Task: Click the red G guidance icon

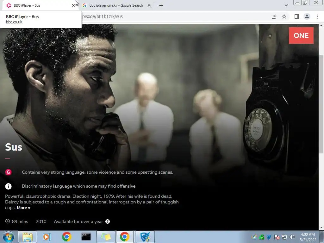Action: pyautogui.click(x=9, y=172)
